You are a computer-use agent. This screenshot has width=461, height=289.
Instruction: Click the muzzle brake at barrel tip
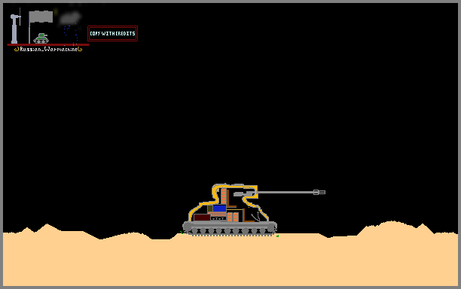[319, 193]
